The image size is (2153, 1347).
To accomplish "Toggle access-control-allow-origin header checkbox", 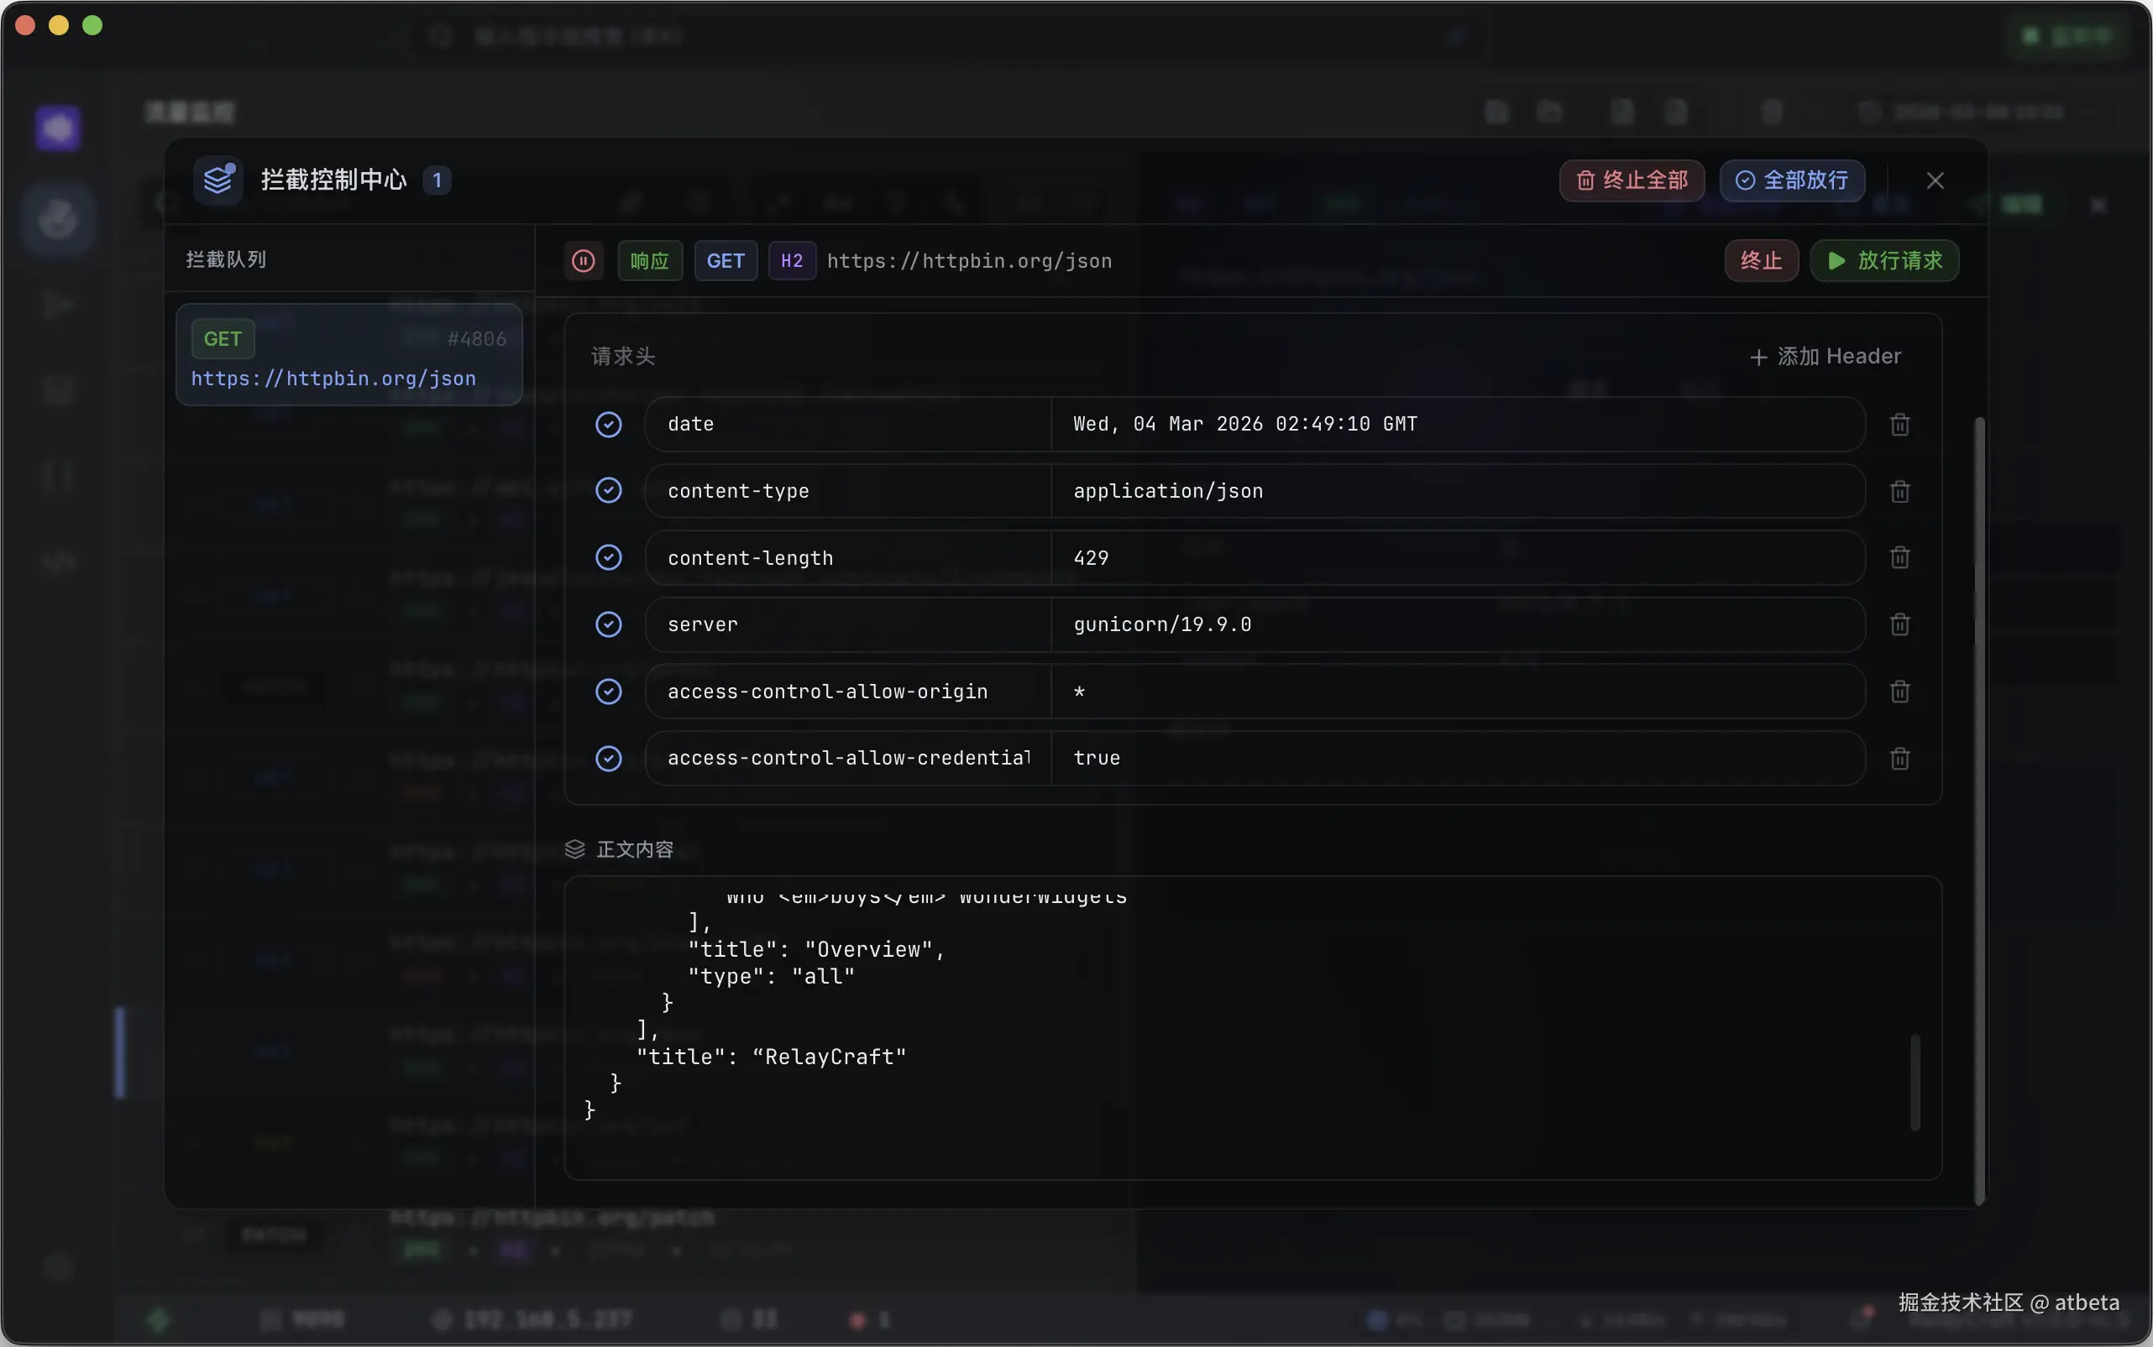I will pos(609,692).
